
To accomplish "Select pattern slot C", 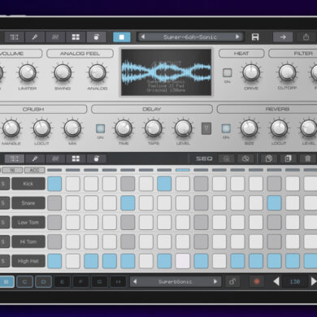I will [x=24, y=282].
